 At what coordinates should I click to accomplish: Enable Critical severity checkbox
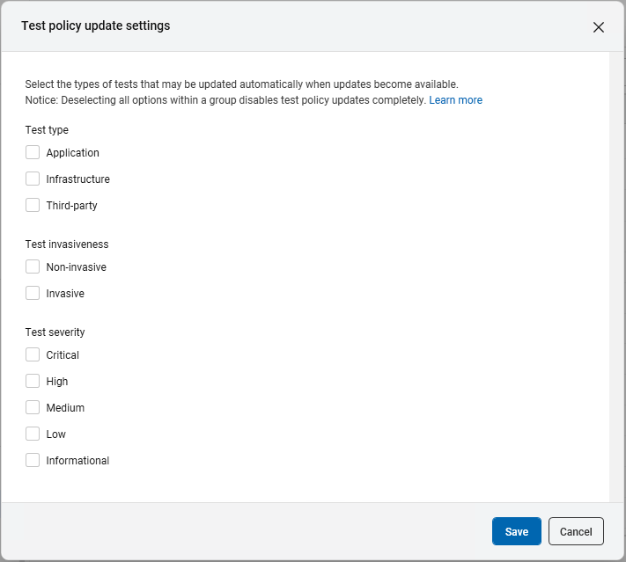click(33, 355)
